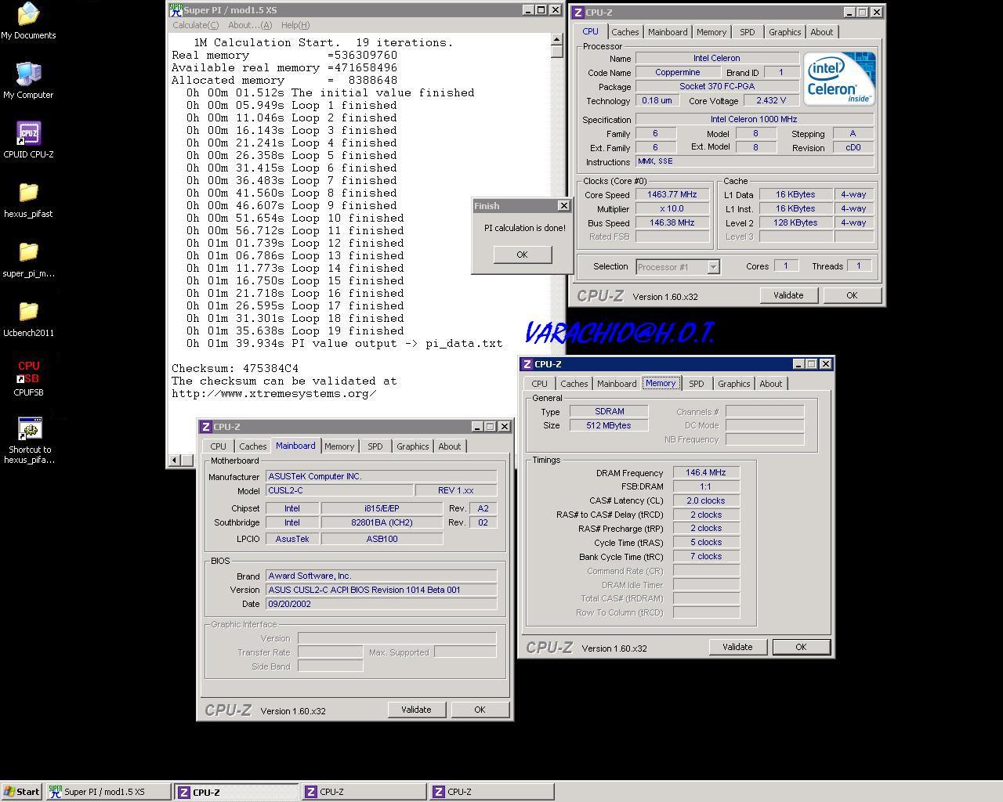Activate the second CPU-Z taskbar button
1003x802 pixels.
point(364,792)
